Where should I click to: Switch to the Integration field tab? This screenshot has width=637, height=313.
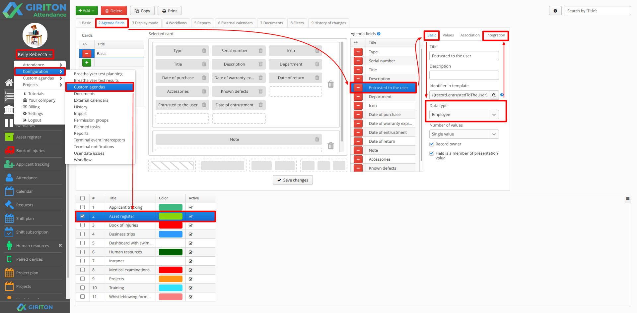[496, 35]
